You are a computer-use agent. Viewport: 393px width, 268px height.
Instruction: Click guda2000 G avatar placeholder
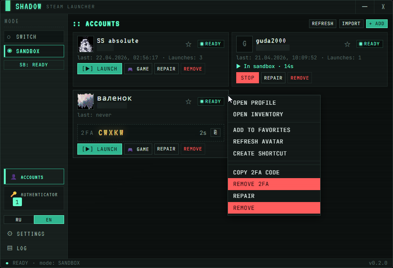pos(244,44)
